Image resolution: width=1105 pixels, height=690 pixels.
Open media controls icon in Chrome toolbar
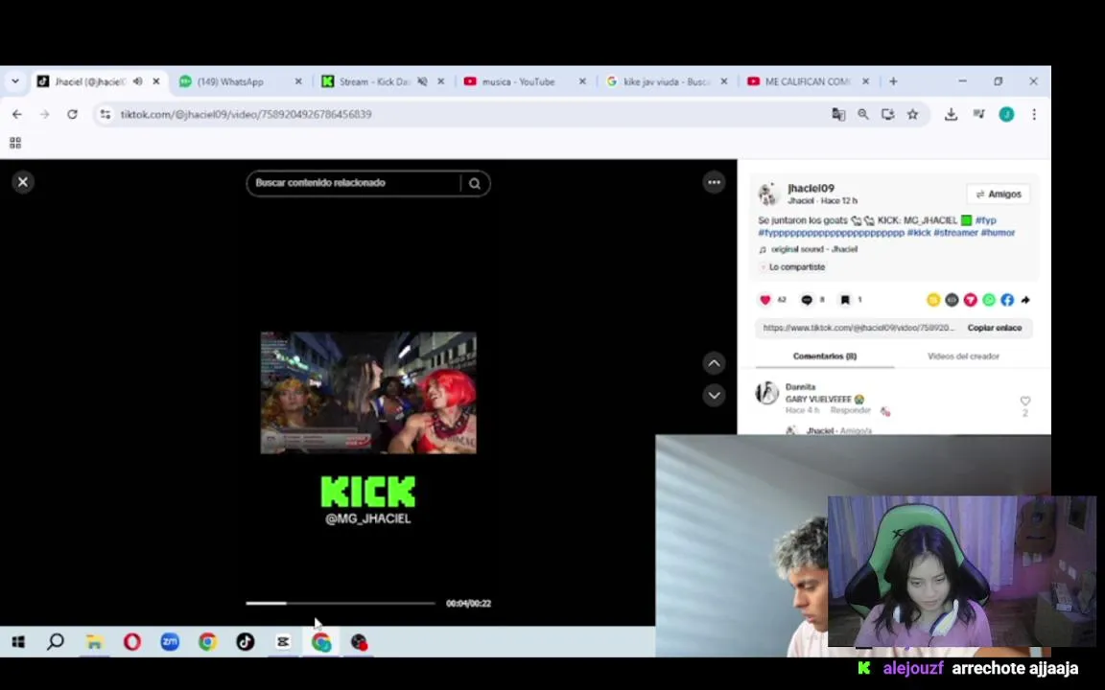[978, 114]
